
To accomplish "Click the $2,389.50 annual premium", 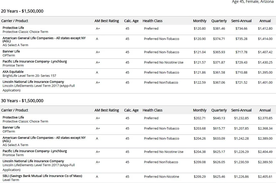I will click(265, 162).
